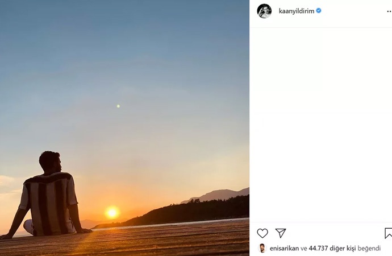Share the post via paper plane icon
The height and width of the screenshot is (256, 392).
click(281, 233)
